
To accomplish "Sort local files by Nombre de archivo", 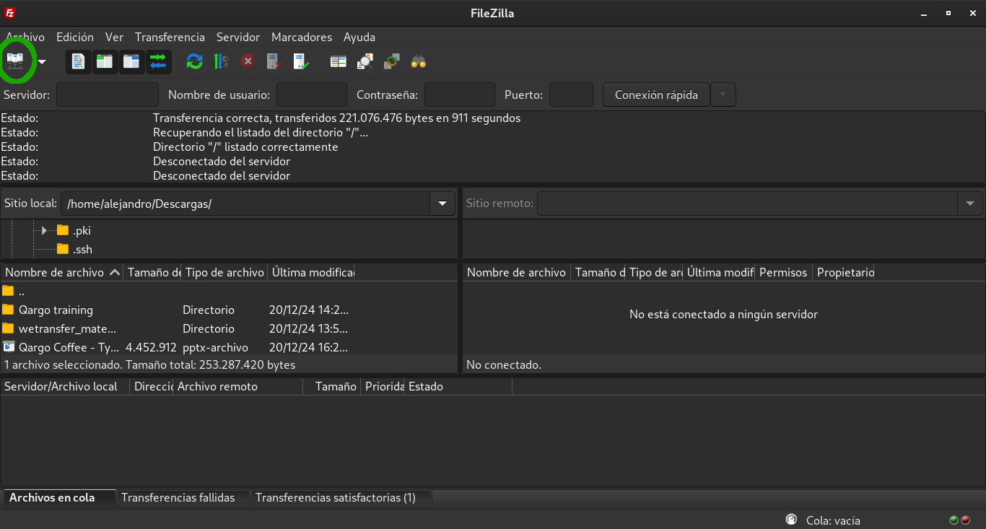I will point(62,272).
